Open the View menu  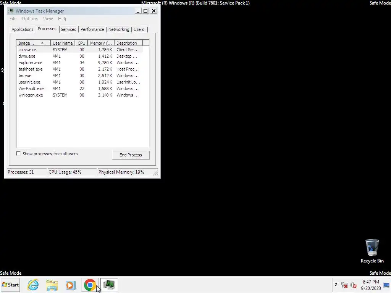48,19
